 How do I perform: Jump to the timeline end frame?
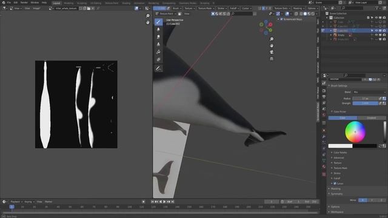tap(173, 202)
